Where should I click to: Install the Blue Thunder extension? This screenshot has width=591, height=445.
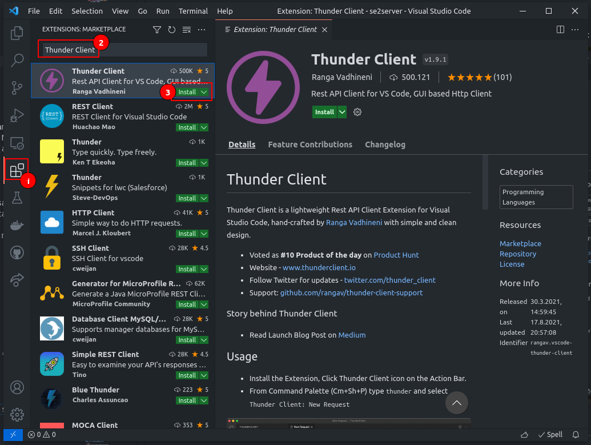click(x=187, y=400)
